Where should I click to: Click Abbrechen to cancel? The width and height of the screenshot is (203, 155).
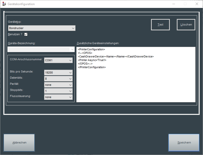point(19,142)
